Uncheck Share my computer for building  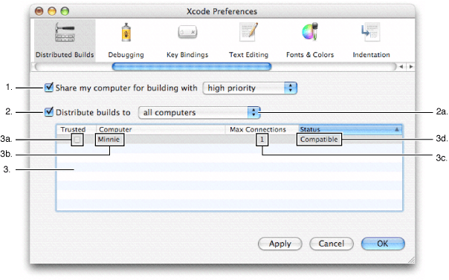[49, 87]
